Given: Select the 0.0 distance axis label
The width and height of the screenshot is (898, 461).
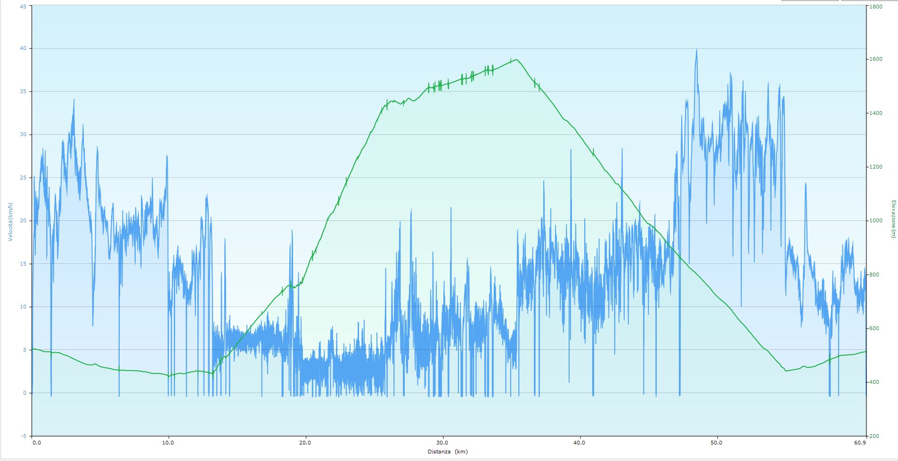Looking at the screenshot, I should (x=37, y=443).
